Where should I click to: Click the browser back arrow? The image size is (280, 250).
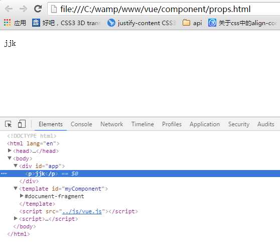9,9
